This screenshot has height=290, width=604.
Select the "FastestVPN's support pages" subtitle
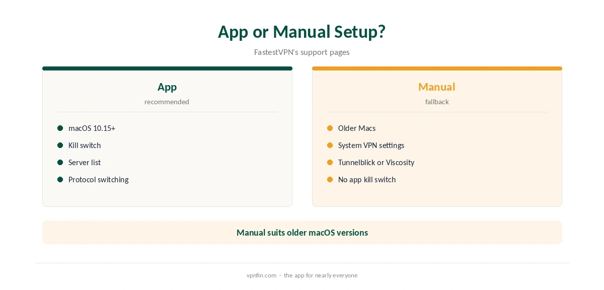point(302,52)
